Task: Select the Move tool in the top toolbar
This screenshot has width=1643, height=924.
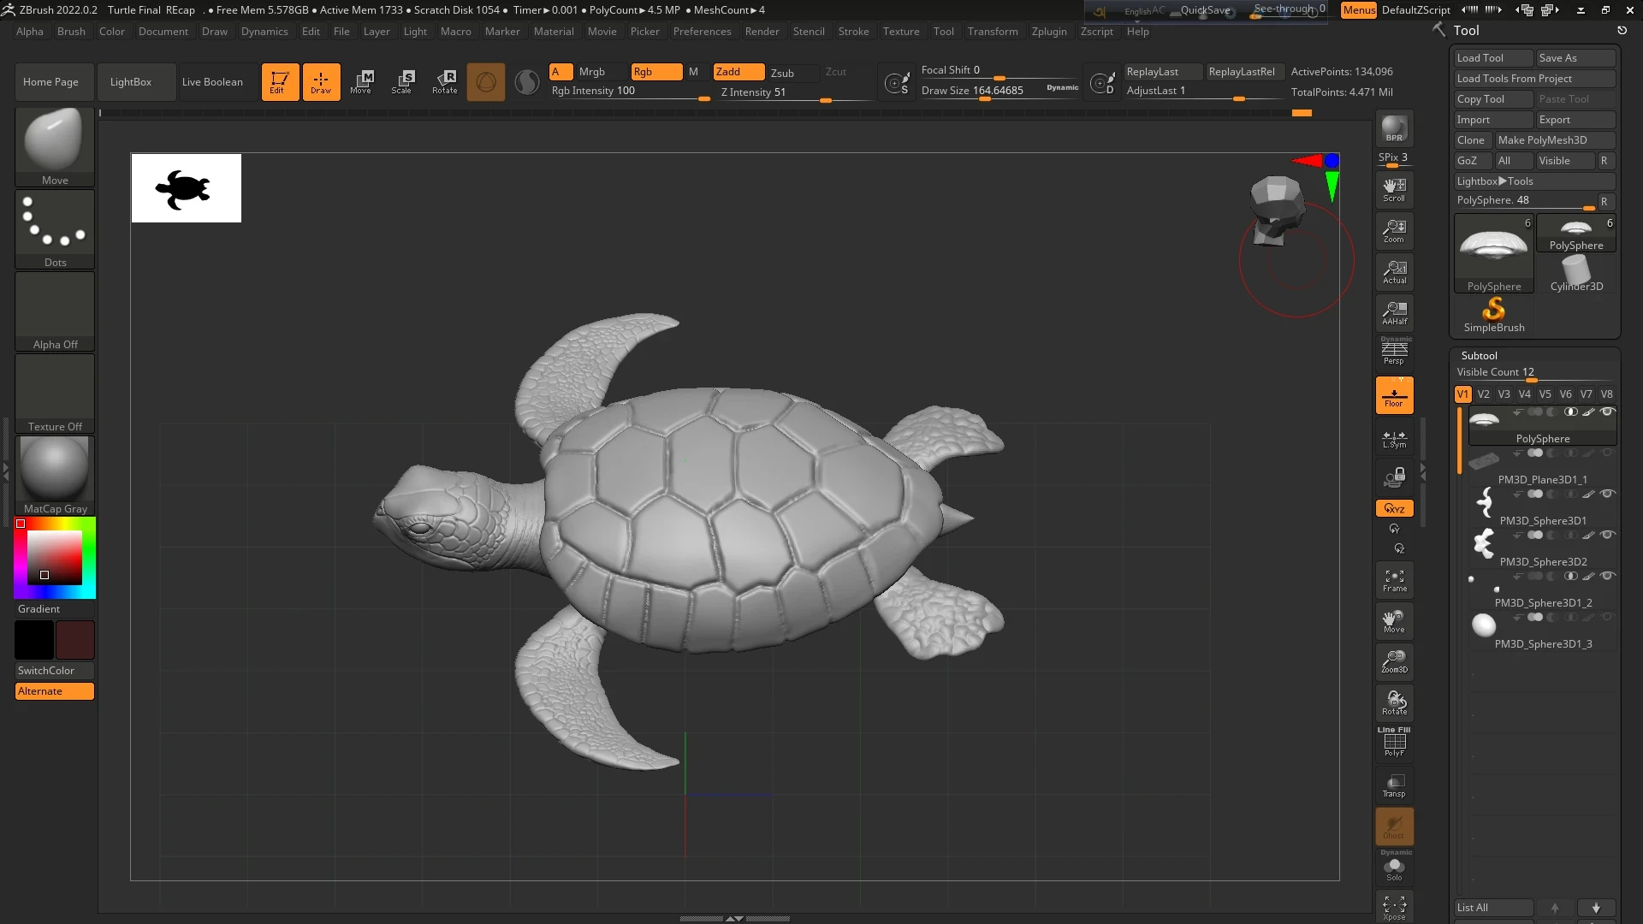Action: (362, 81)
